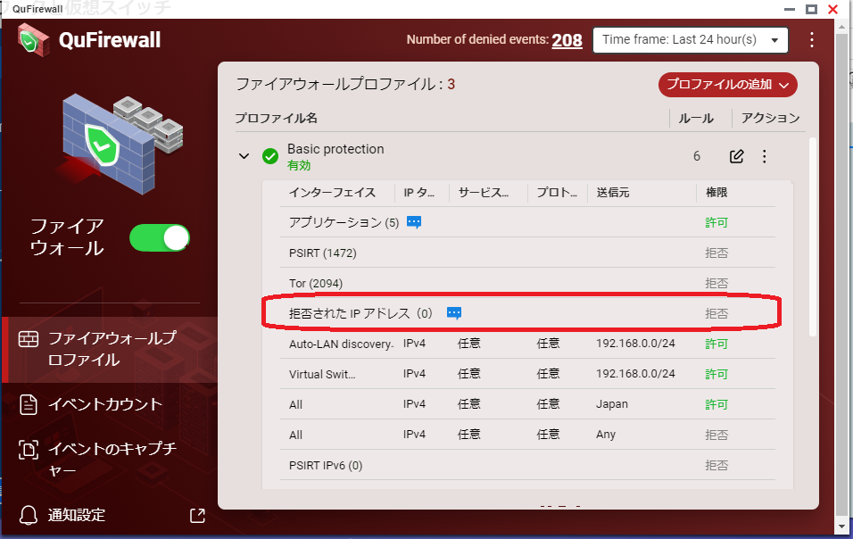Maximize the QuFirewall window
Screen dimensions: 853x539
pyautogui.click(x=811, y=9)
